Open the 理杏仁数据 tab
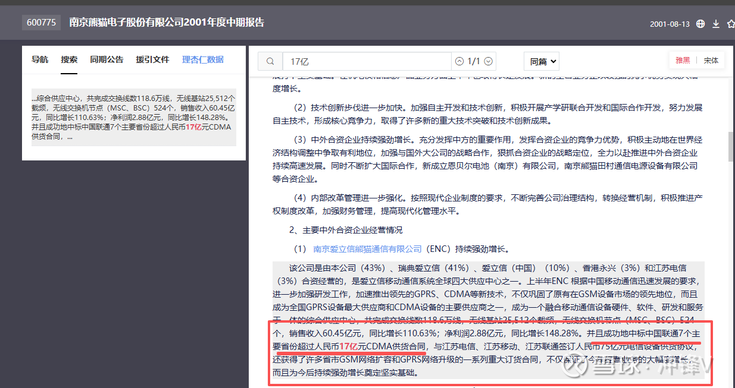 [x=203, y=59]
